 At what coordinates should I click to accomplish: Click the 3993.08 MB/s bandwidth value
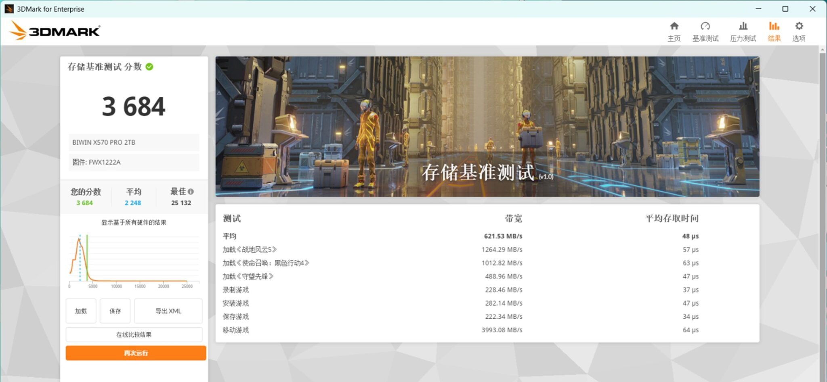point(502,330)
